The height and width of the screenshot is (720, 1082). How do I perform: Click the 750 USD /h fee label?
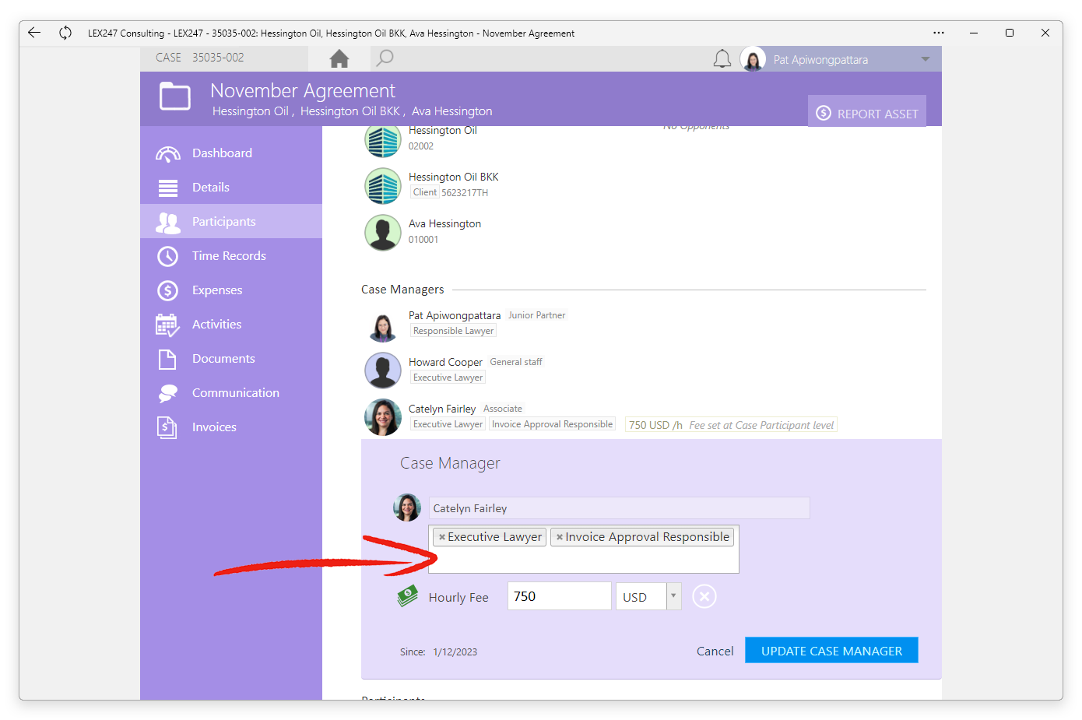click(655, 425)
